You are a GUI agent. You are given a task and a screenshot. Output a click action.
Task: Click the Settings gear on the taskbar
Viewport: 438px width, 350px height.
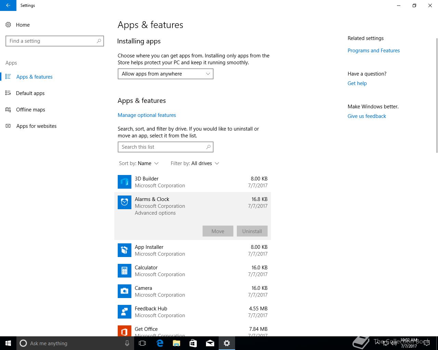pos(227,343)
